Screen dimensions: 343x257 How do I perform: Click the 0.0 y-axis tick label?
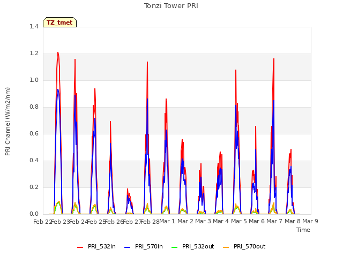pyautogui.click(x=34, y=214)
